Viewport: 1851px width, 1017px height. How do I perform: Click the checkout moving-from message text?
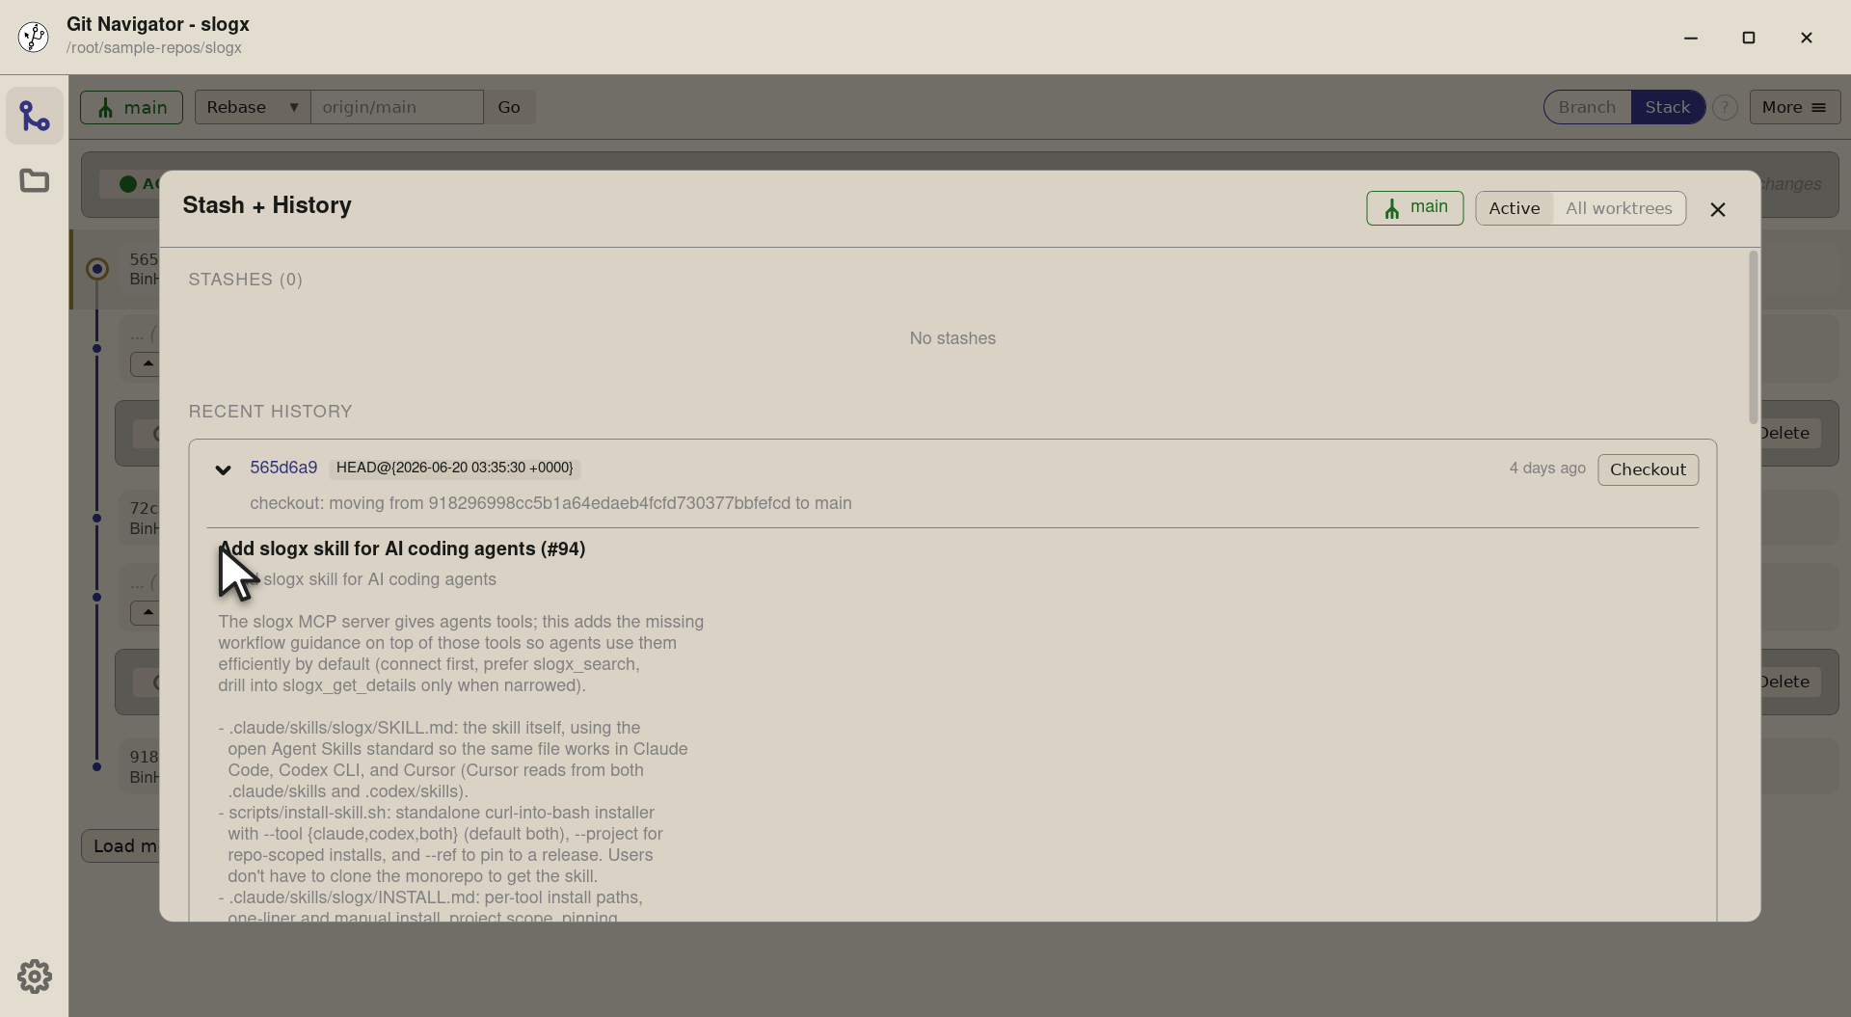click(550, 503)
